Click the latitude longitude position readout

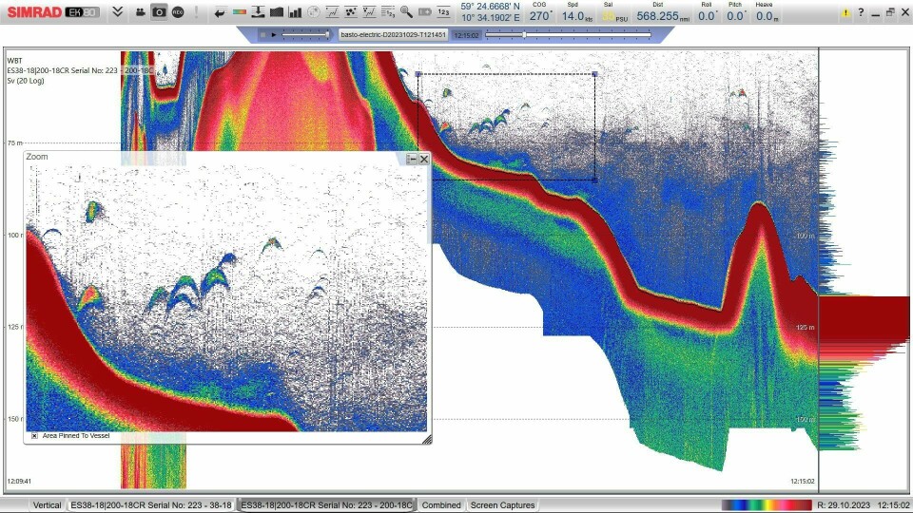[x=491, y=11]
